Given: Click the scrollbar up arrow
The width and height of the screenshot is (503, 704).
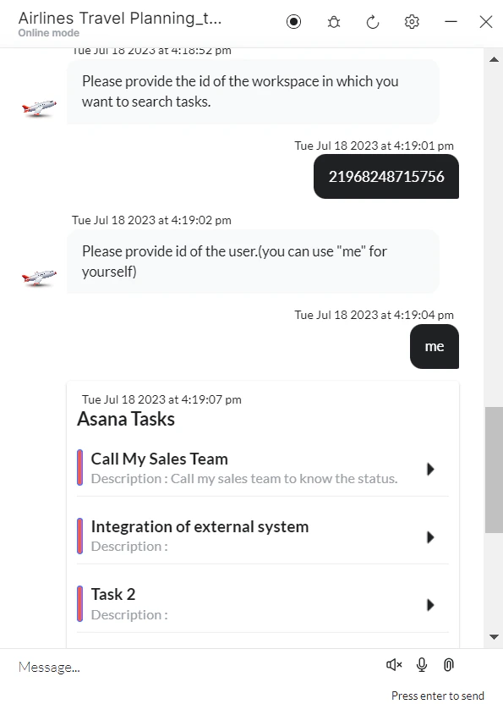Looking at the screenshot, I should pos(494,58).
